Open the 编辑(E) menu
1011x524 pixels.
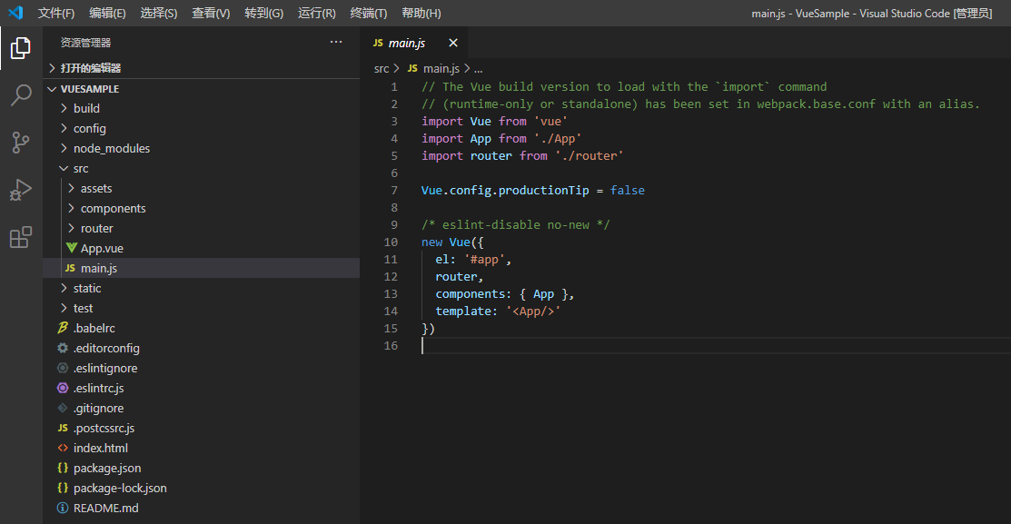point(107,13)
